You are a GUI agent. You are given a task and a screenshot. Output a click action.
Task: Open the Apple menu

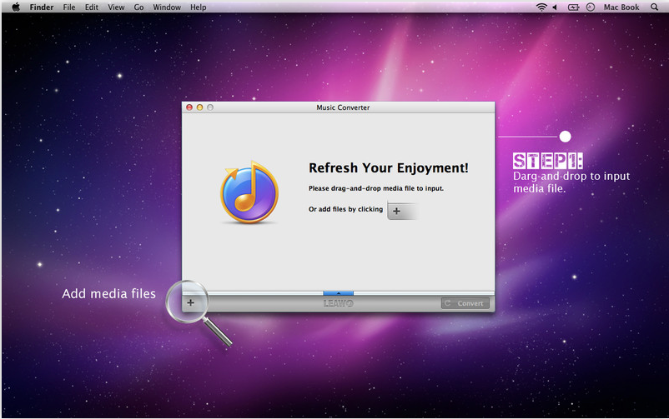pyautogui.click(x=16, y=7)
